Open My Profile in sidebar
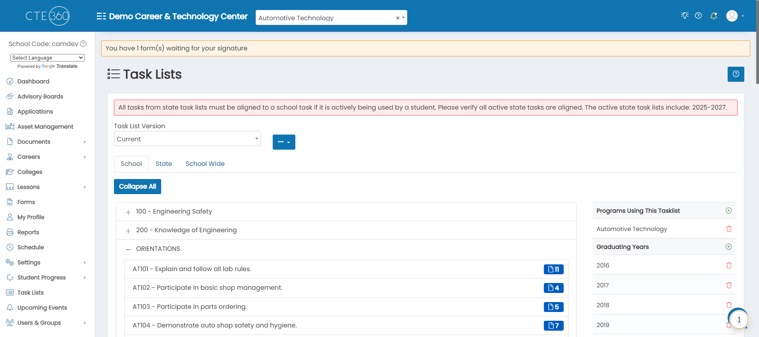The height and width of the screenshot is (337, 759). pos(31,217)
